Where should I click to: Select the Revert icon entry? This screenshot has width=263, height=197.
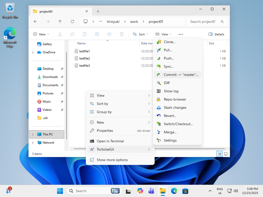click(159, 116)
